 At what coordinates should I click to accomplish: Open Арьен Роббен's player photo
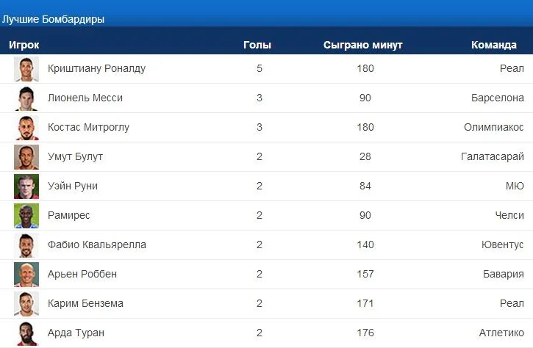26,275
